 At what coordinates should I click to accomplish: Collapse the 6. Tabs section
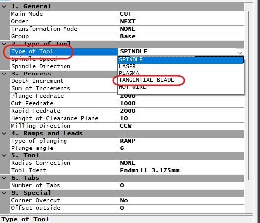pos(4,178)
